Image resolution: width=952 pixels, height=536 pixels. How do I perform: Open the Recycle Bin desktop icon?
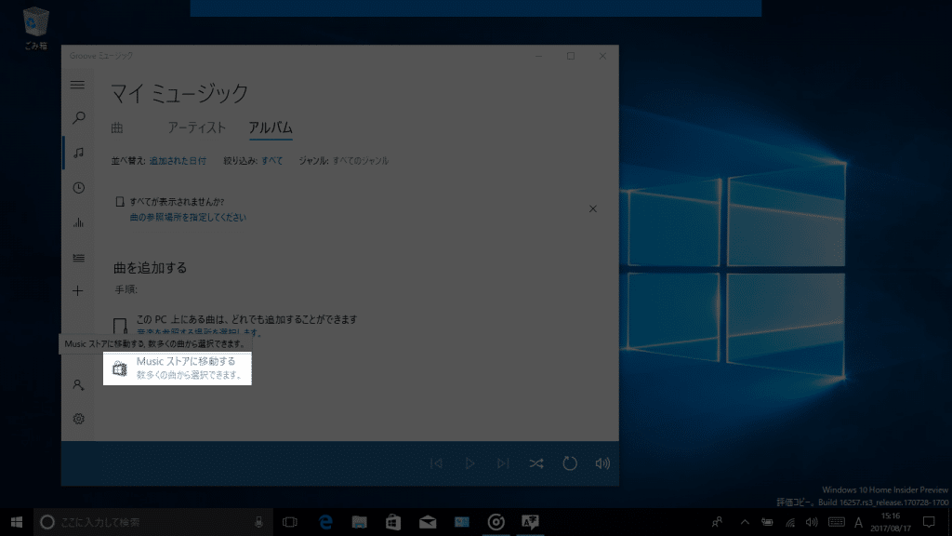36,28
